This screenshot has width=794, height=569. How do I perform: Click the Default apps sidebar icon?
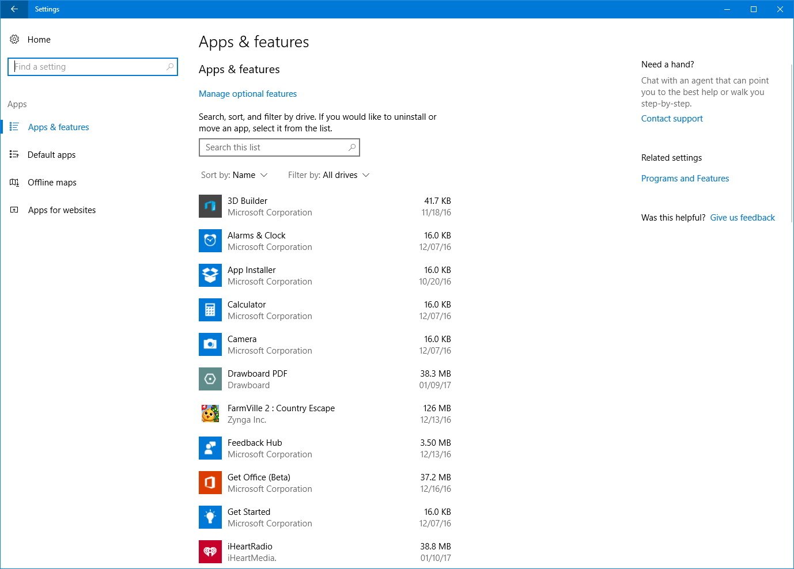click(14, 154)
